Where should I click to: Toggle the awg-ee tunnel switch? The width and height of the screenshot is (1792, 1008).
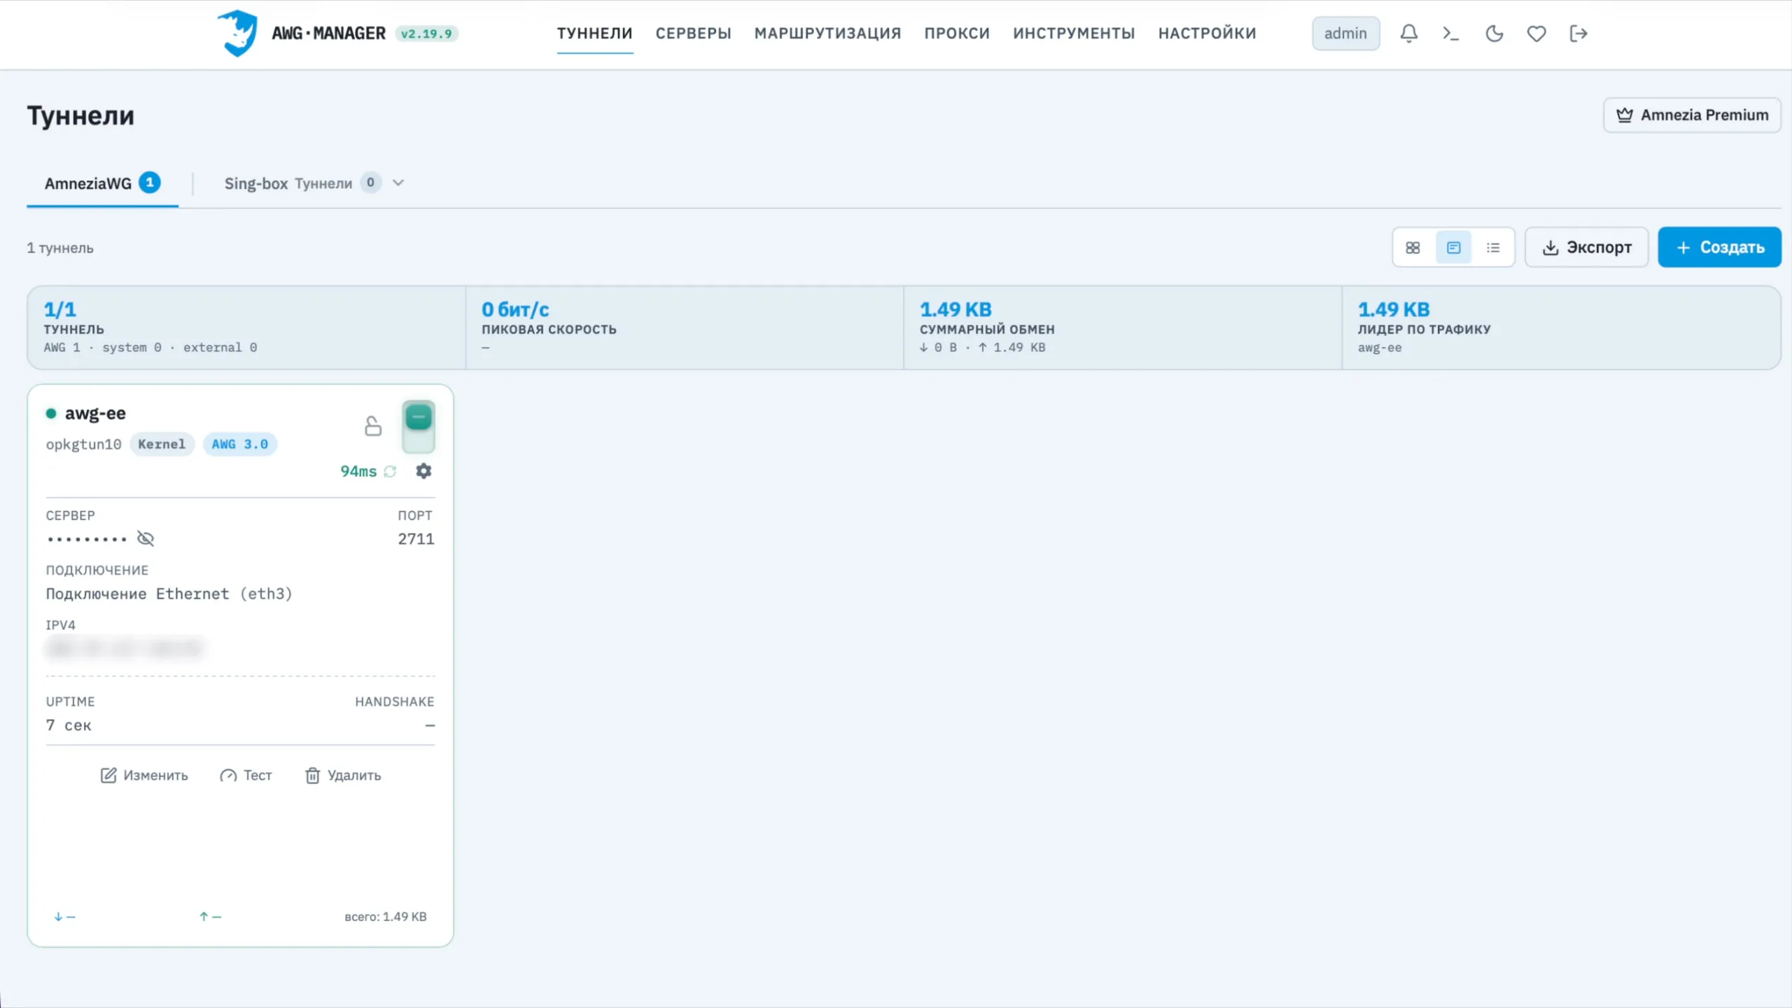tap(419, 426)
